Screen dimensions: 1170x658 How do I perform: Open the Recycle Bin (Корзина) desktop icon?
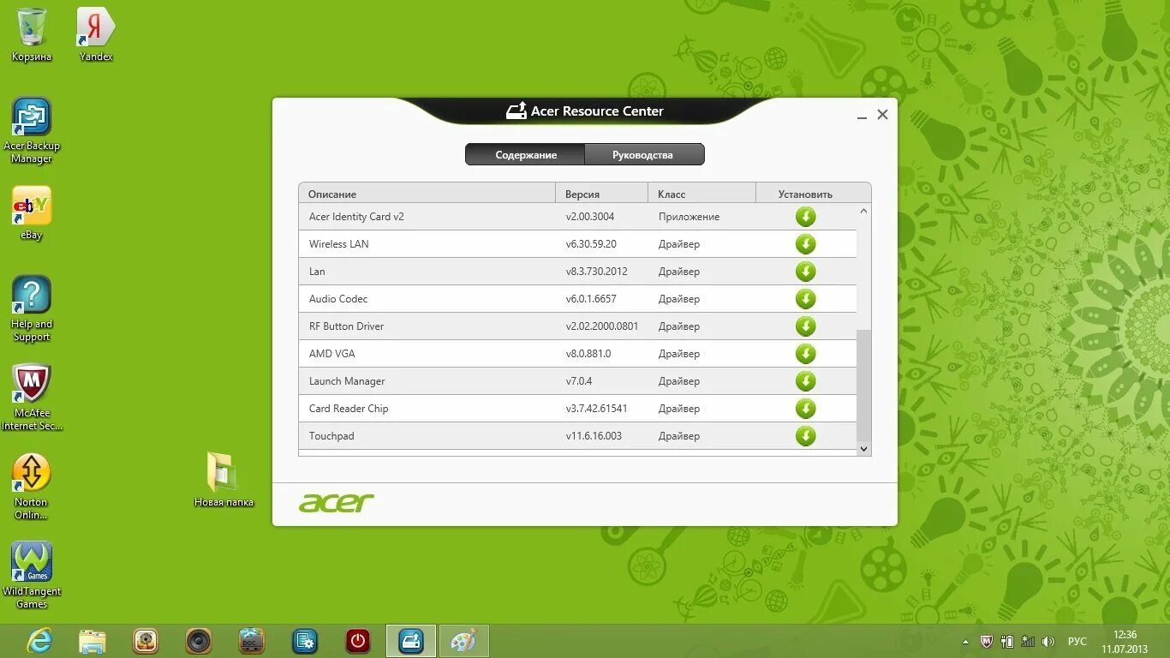(32, 35)
